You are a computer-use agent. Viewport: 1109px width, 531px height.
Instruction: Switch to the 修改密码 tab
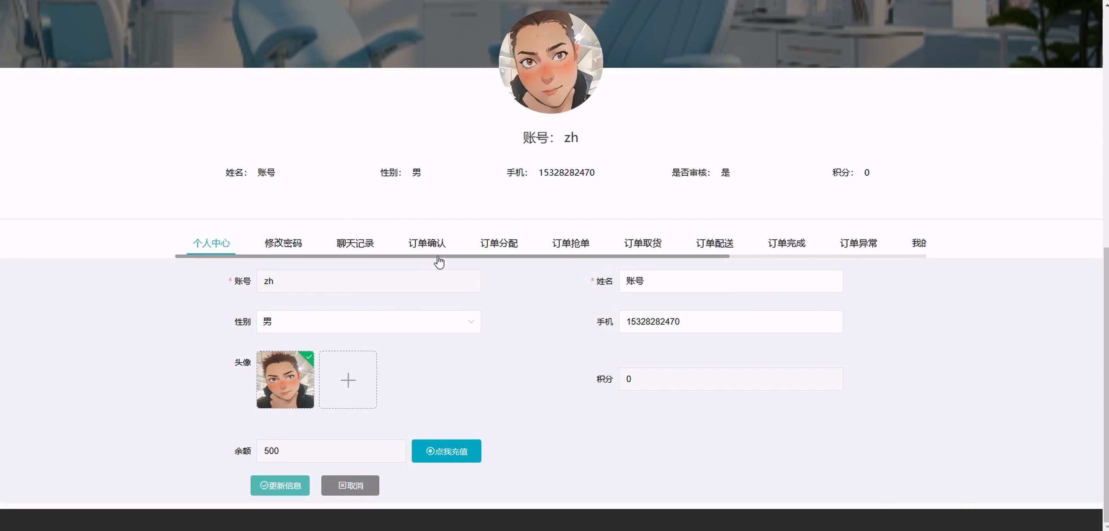[283, 243]
